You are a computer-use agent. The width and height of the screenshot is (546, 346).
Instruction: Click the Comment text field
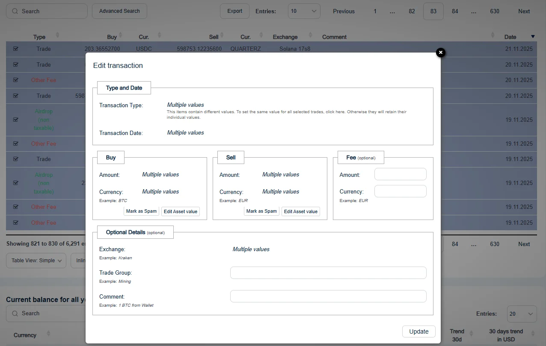pos(328,296)
